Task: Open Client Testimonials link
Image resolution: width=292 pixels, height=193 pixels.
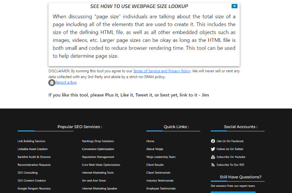Action: tap(158, 173)
